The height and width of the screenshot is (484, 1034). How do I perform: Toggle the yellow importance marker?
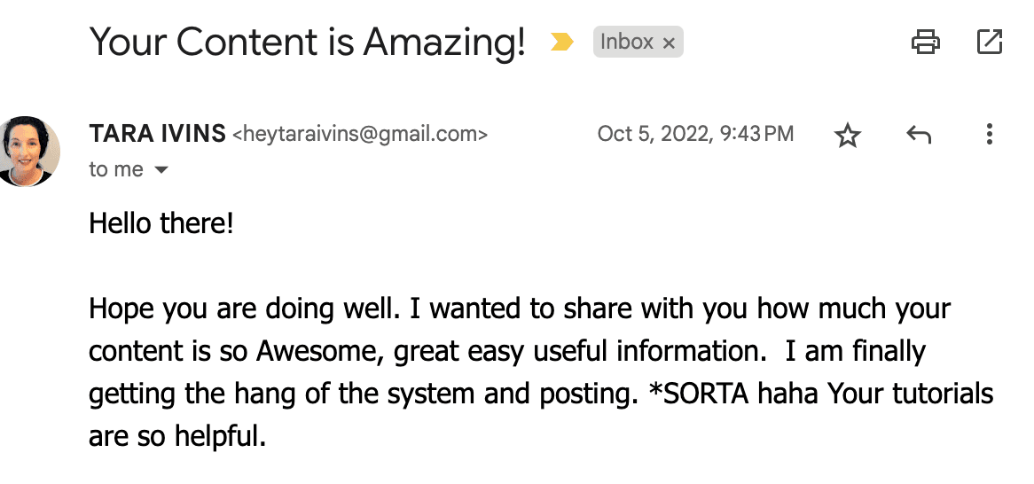[x=561, y=42]
